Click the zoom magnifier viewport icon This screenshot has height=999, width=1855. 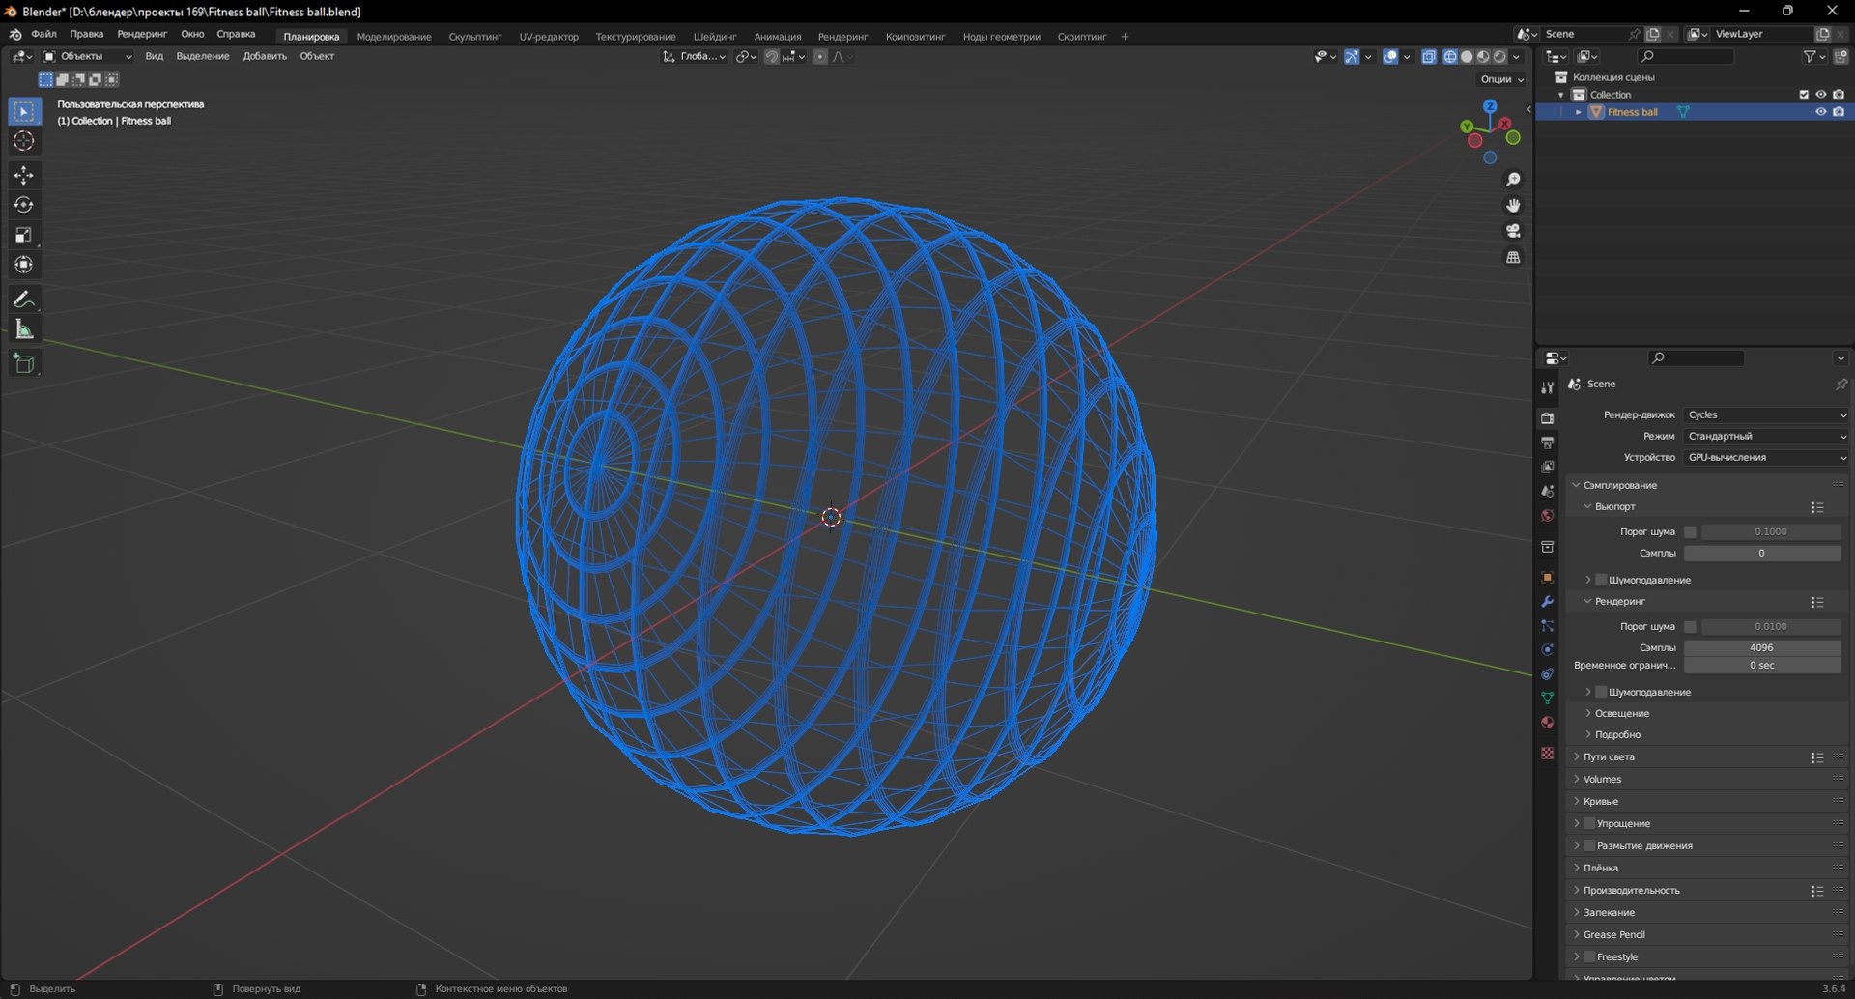pos(1513,180)
